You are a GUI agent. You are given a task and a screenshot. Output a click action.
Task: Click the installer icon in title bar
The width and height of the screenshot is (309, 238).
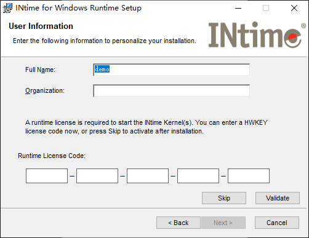[7, 8]
